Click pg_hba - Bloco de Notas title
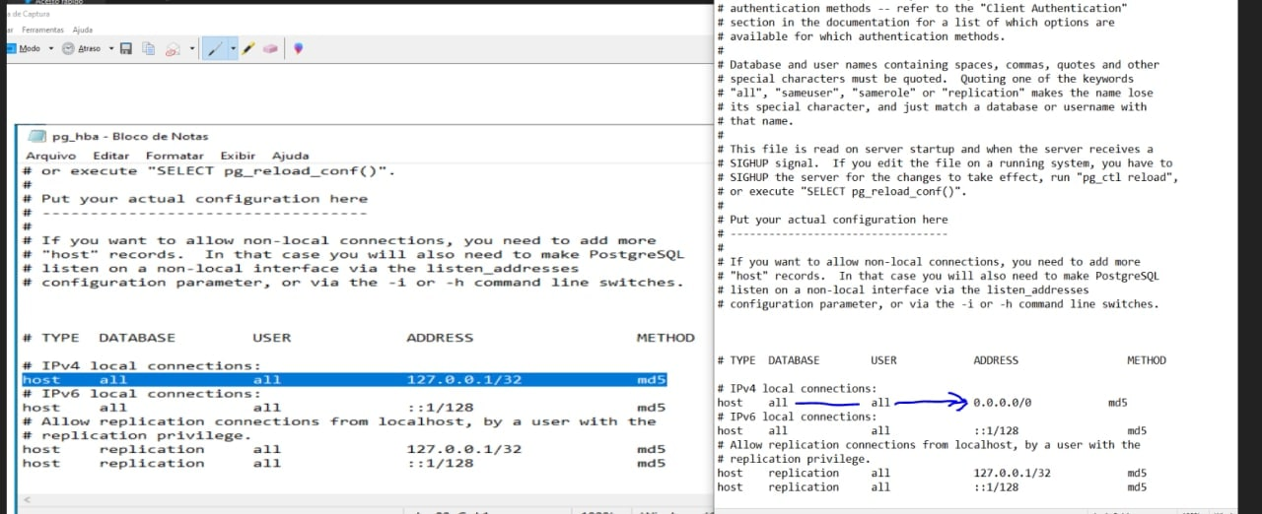The image size is (1262, 514). 131,136
